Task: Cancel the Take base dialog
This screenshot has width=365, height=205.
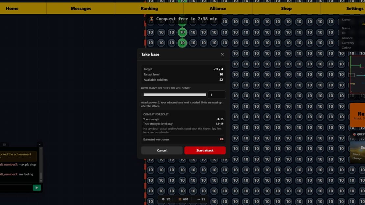Action: click(162, 150)
